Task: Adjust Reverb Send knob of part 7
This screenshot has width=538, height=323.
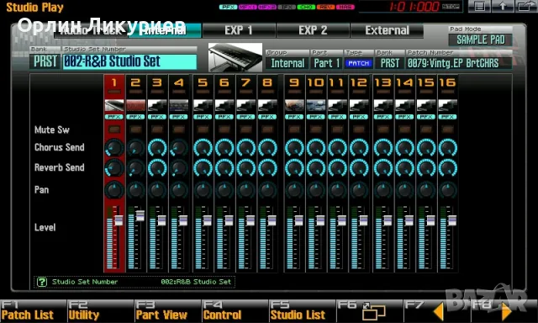Action: click(245, 168)
